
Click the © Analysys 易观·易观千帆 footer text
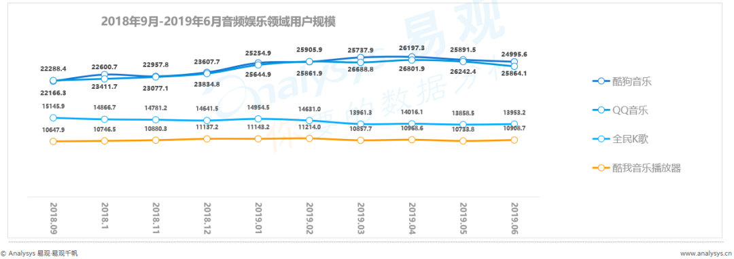tap(39, 254)
